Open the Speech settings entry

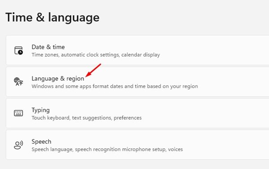(138, 145)
